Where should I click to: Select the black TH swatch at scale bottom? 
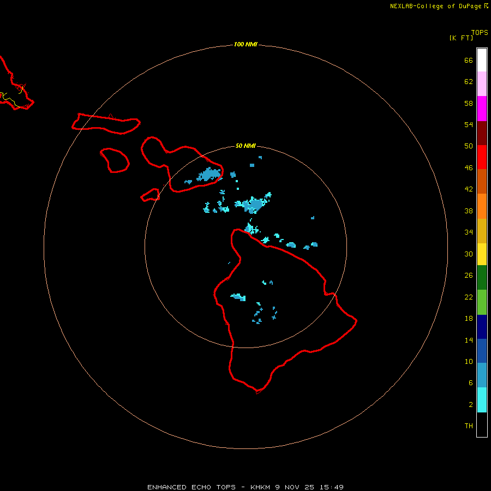pos(482,424)
